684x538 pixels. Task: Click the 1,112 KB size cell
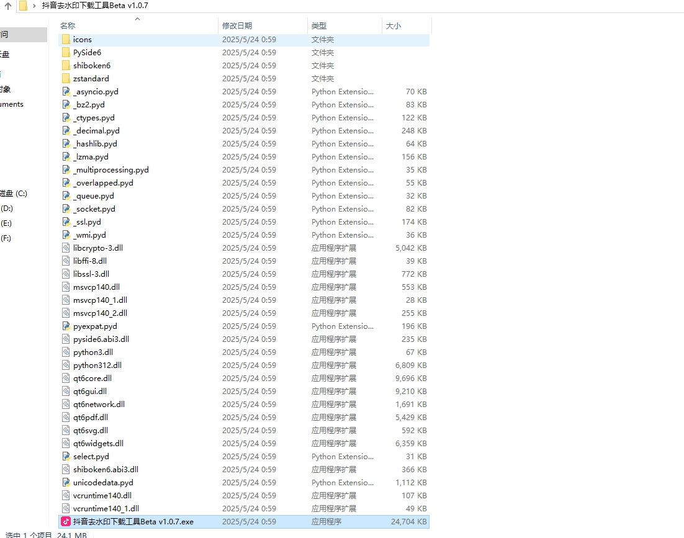coord(411,483)
